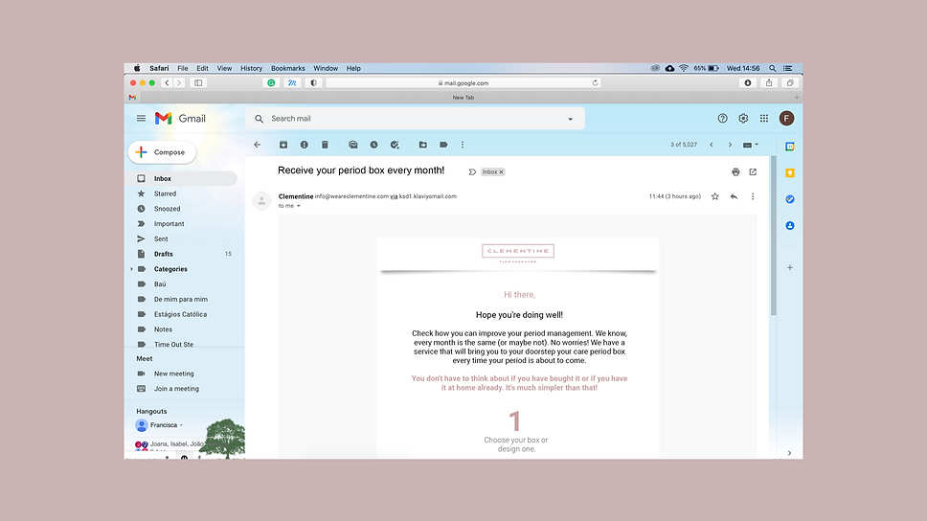Viewport: 927px width, 521px height.
Task: Open the Labels icon in the toolbar
Action: (x=443, y=145)
